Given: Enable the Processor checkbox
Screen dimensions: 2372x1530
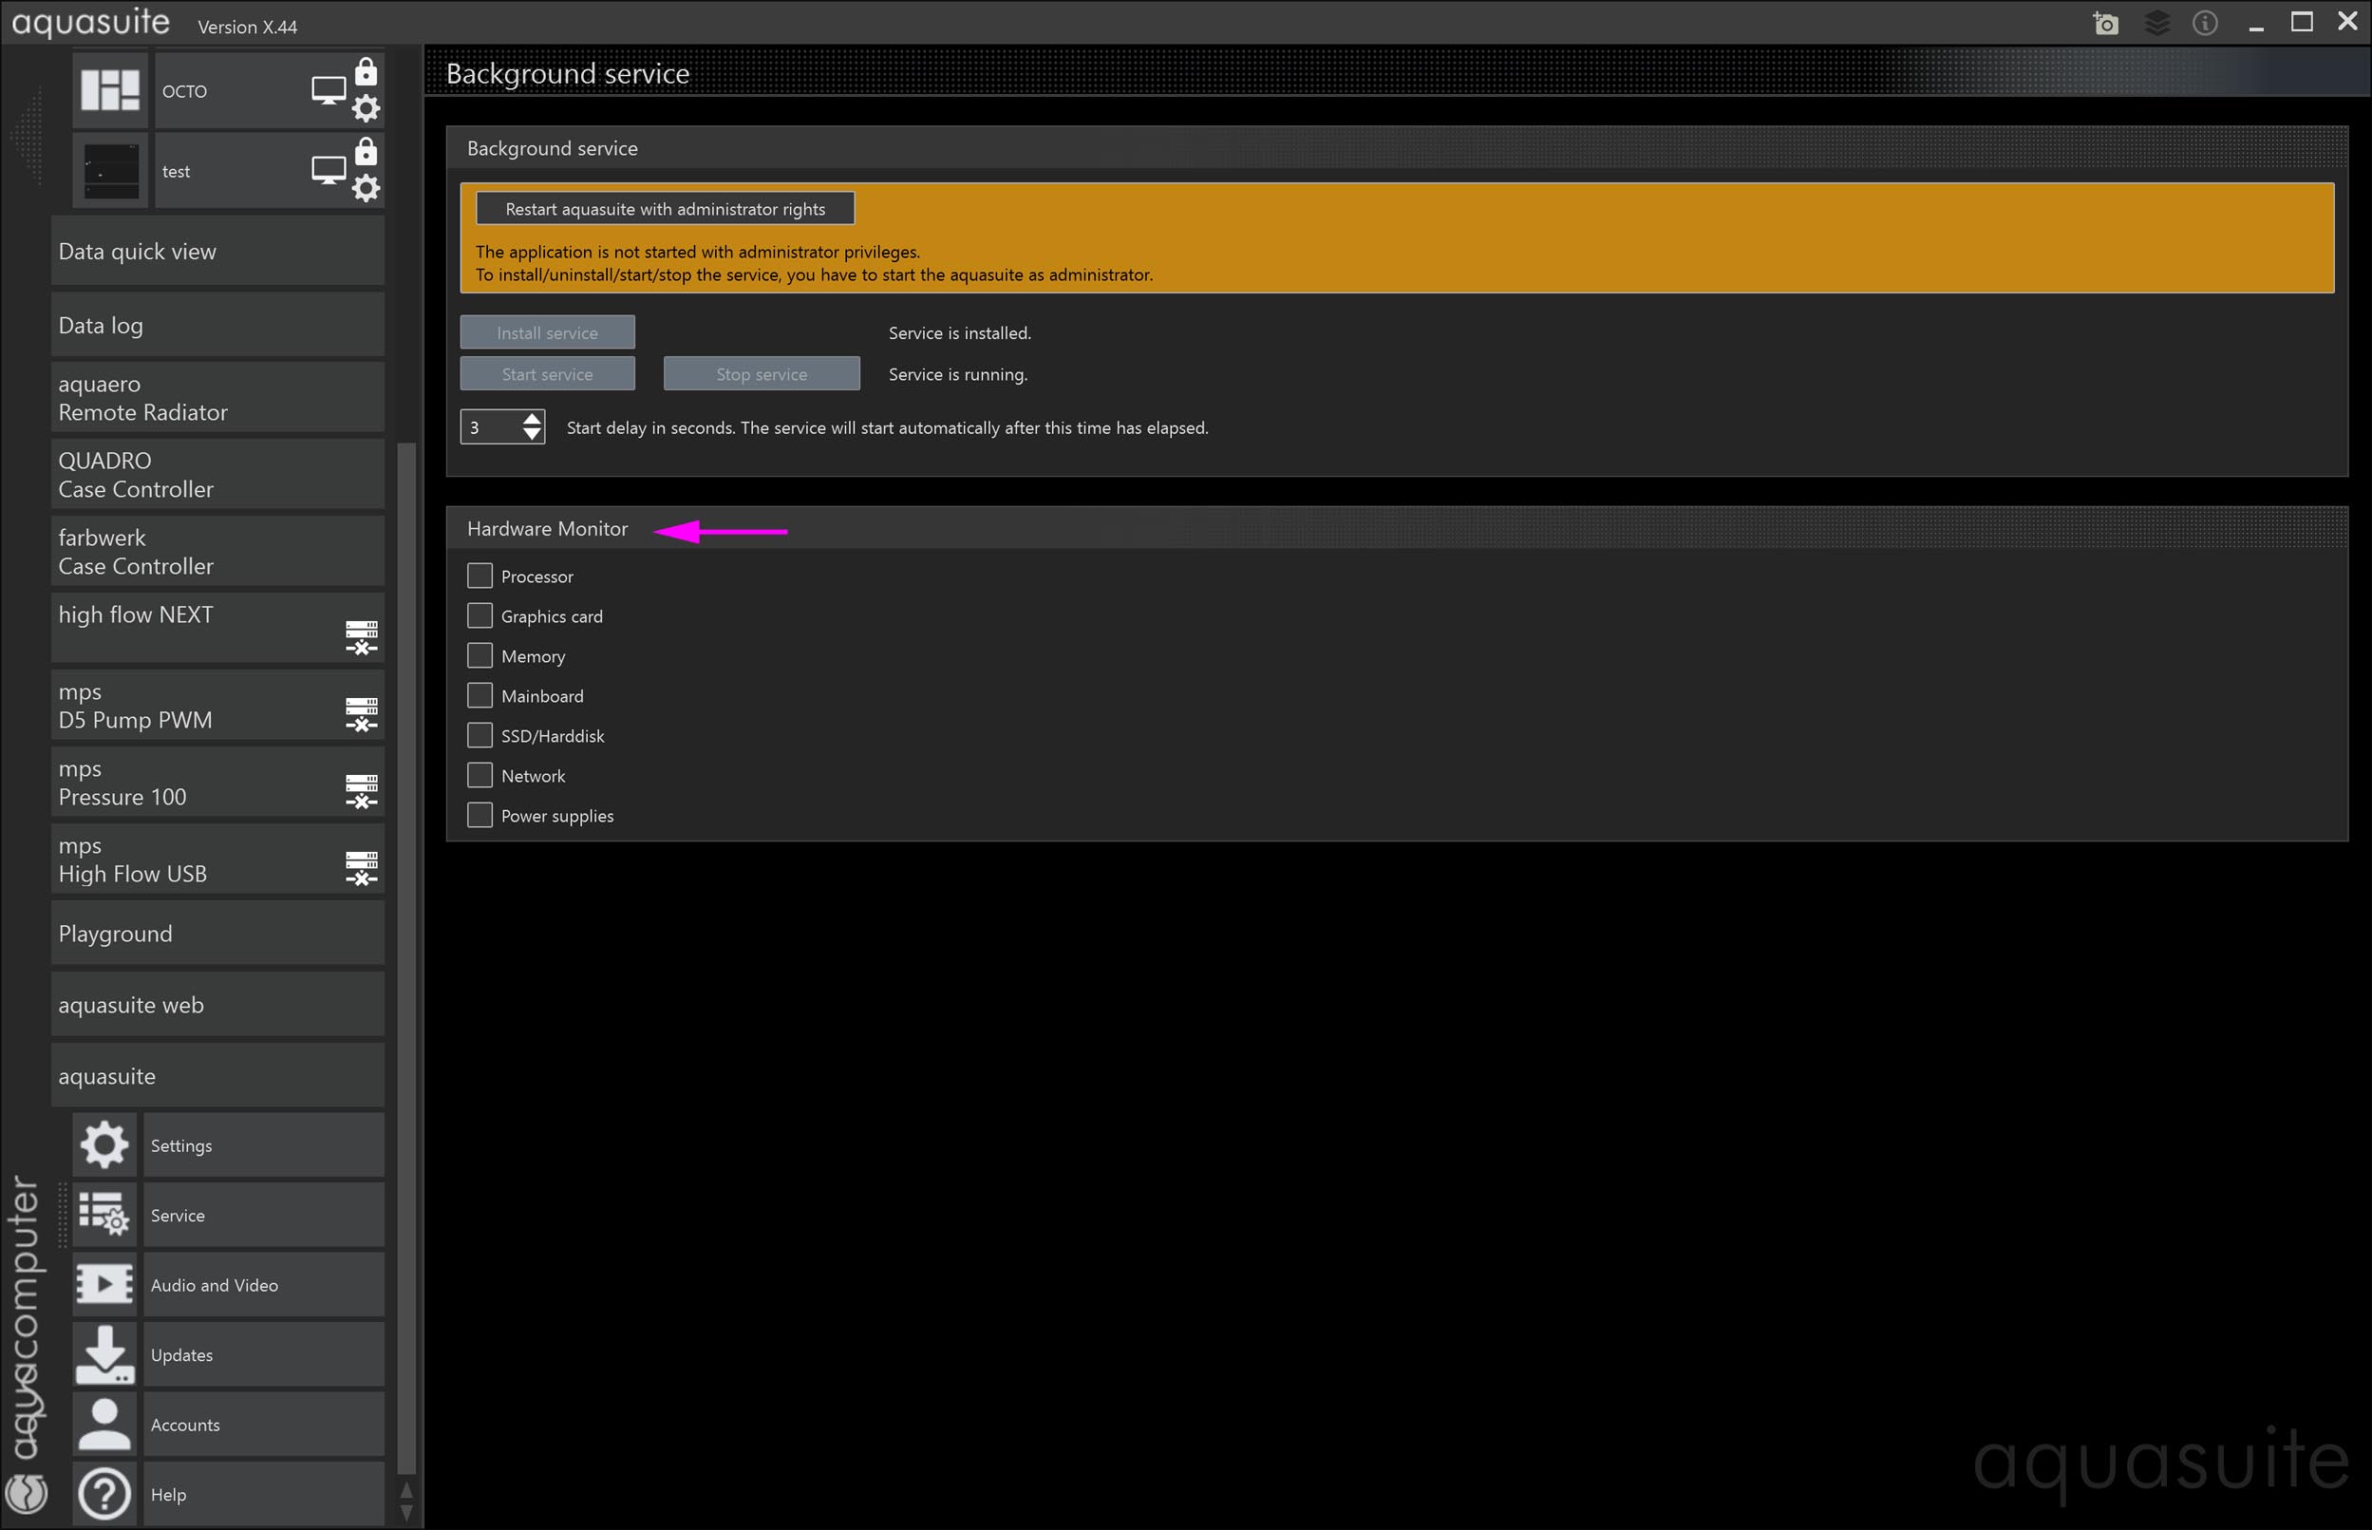Looking at the screenshot, I should click(x=480, y=576).
